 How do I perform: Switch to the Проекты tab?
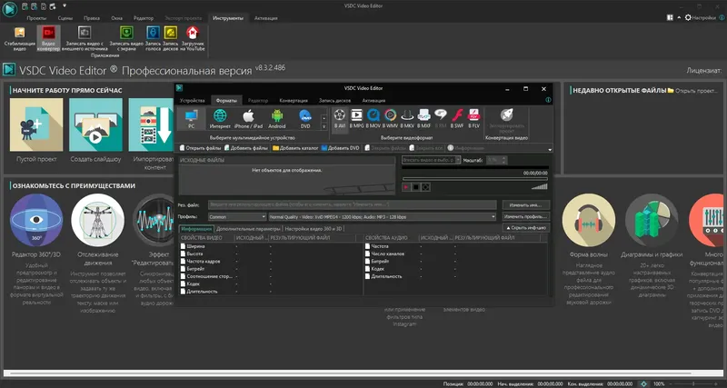tap(36, 18)
